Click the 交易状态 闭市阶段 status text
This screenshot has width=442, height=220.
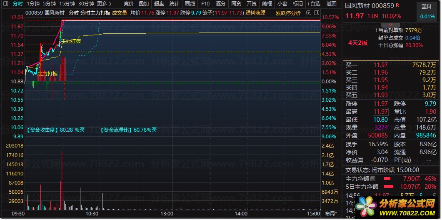(382, 170)
